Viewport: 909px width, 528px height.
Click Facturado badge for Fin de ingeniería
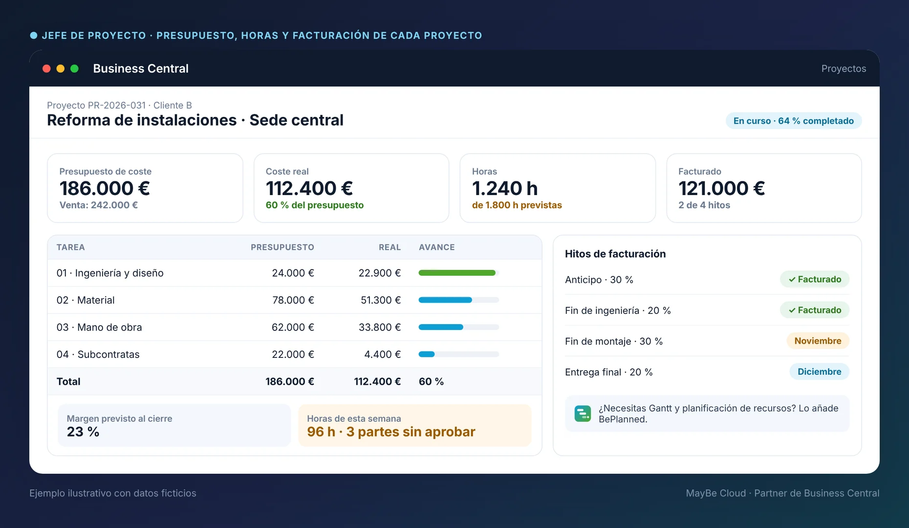point(815,310)
